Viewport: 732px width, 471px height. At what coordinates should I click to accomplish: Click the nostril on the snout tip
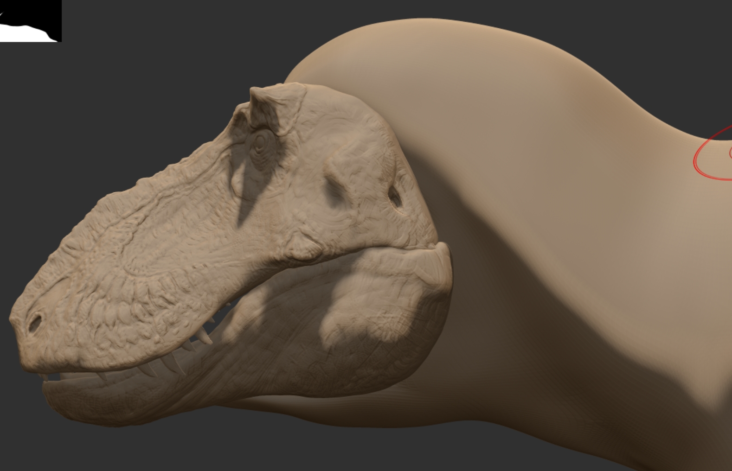[x=34, y=322]
